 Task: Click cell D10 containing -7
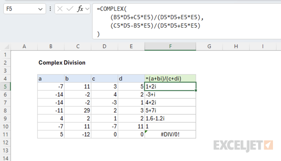click(x=104, y=126)
